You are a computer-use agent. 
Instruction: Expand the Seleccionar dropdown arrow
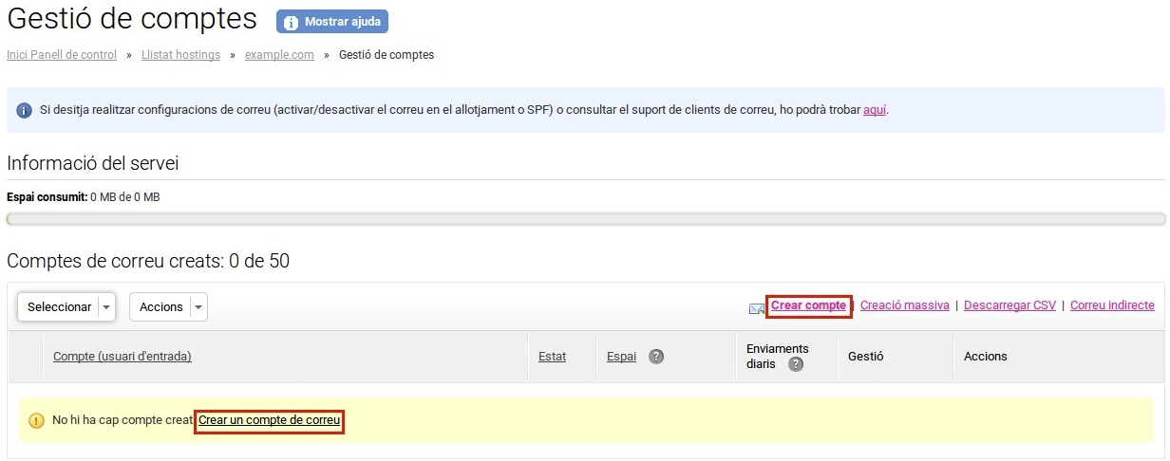(x=106, y=307)
